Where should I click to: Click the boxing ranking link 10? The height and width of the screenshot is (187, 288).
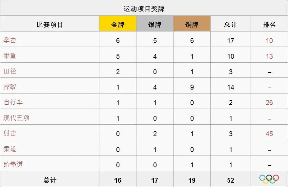(x=269, y=41)
